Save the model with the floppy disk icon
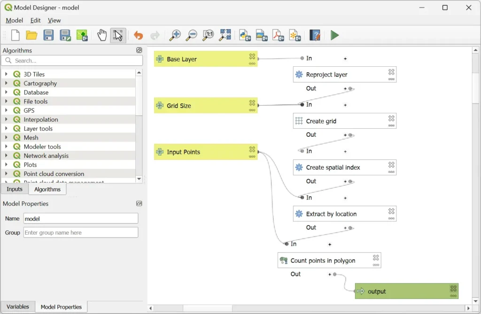Screen dimensions: 481x314 (x=48, y=35)
